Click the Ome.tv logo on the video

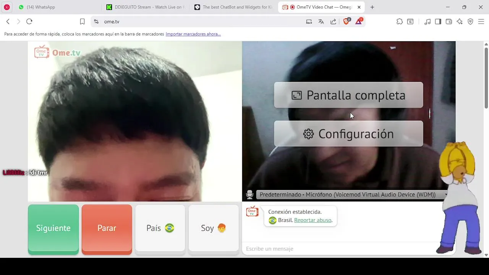click(x=57, y=52)
